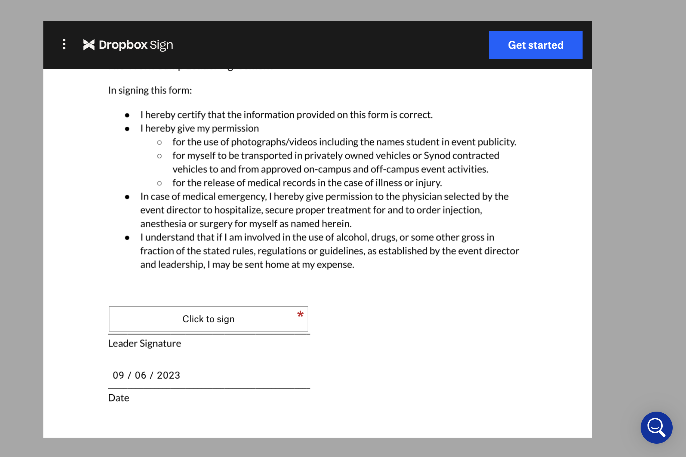
Task: Click the Dropbox Sign logo
Action: 128,45
